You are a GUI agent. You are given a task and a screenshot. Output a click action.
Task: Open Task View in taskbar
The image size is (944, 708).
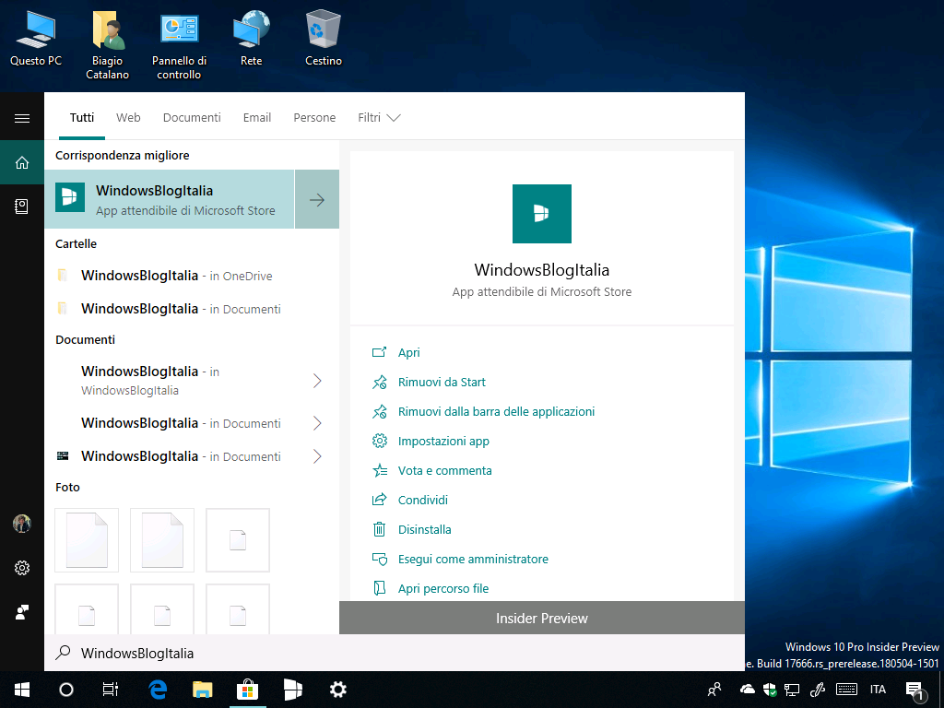pyautogui.click(x=111, y=690)
